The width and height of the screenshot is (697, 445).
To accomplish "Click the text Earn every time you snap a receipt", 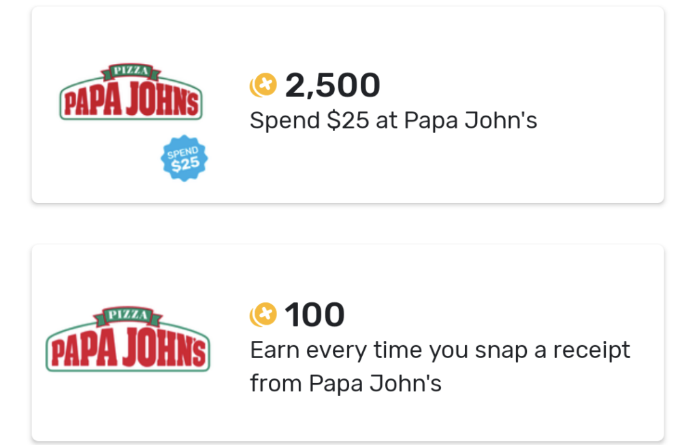I will tap(440, 349).
